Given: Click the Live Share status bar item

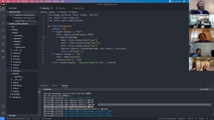Looking at the screenshot, I should click(x=47, y=119).
